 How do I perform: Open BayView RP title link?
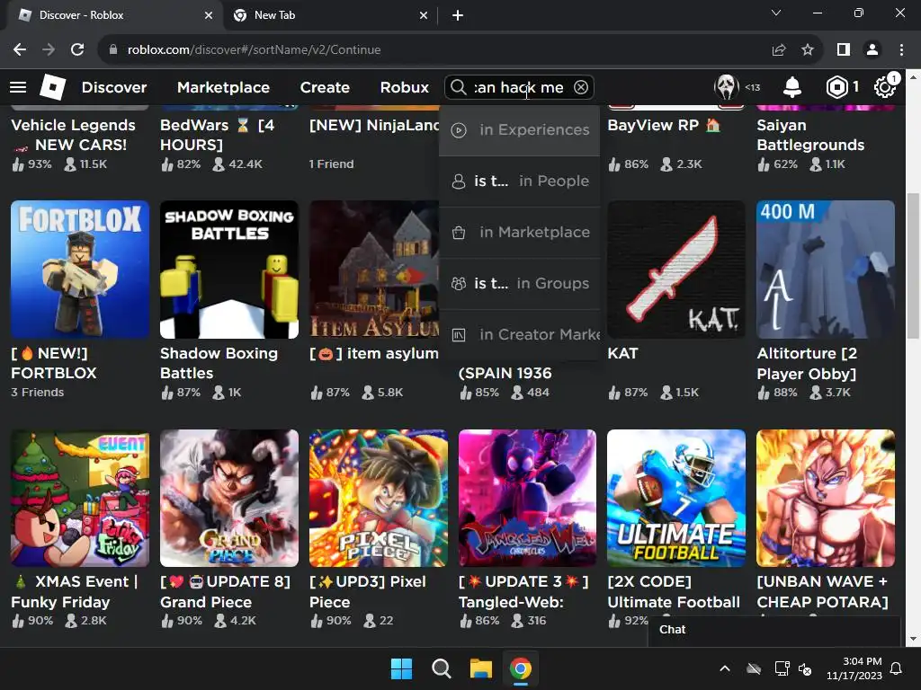point(663,125)
